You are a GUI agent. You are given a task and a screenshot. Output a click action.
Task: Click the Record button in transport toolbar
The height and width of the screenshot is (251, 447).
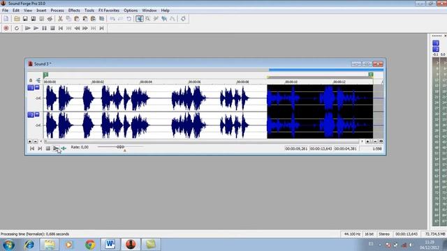click(x=6, y=28)
